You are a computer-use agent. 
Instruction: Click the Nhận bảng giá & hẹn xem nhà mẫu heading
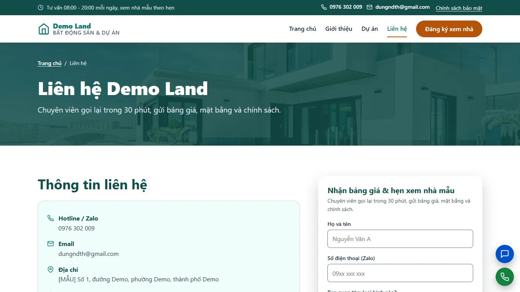[391, 190]
